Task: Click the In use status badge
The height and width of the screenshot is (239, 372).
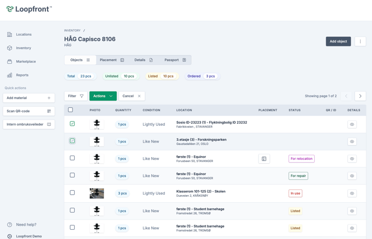Action: point(295,193)
